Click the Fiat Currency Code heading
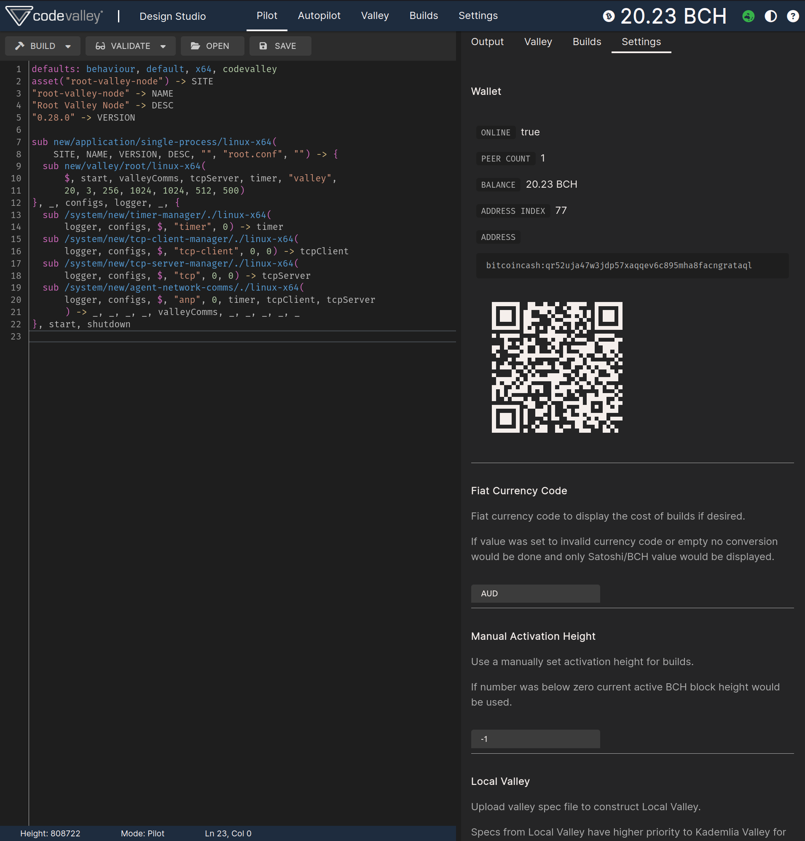The image size is (805, 841). pyautogui.click(x=519, y=491)
